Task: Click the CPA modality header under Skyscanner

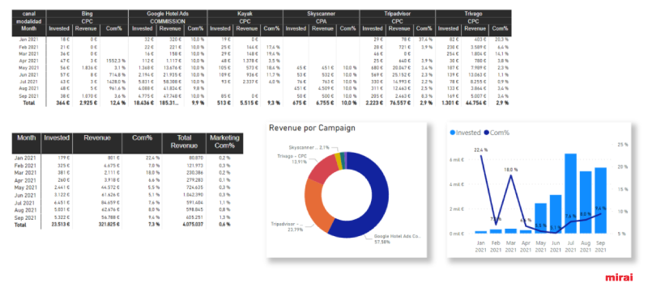Action: pyautogui.click(x=322, y=21)
